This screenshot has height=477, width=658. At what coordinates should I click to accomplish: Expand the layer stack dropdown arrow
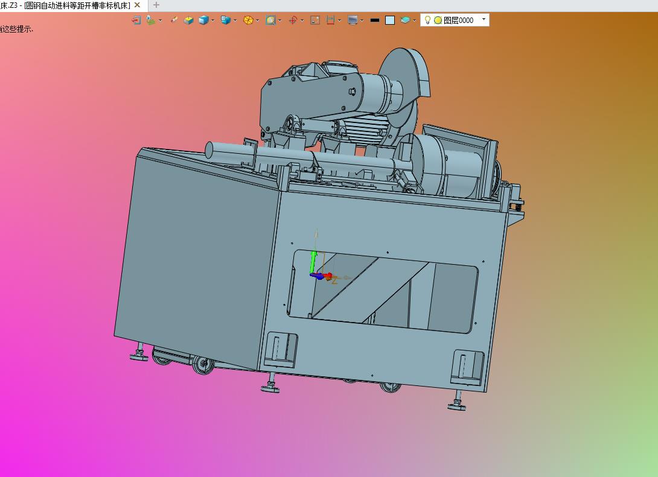click(414, 21)
